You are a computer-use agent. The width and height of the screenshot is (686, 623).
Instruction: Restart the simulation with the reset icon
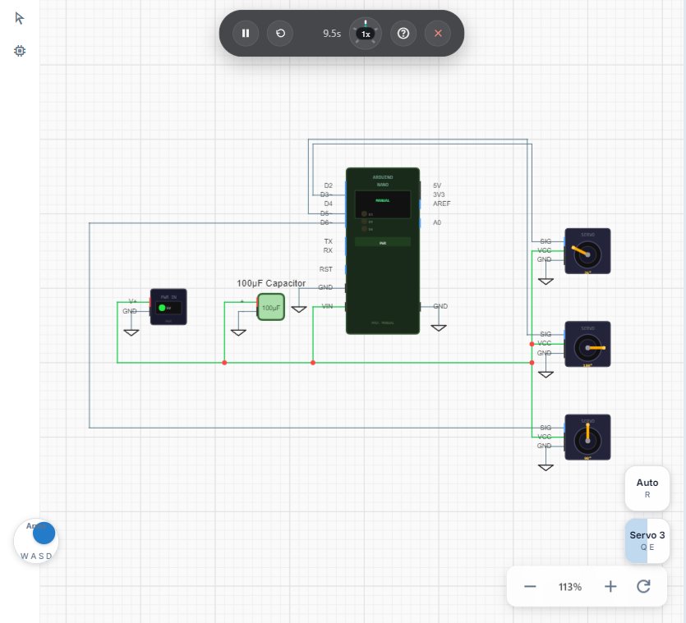pyautogui.click(x=280, y=33)
